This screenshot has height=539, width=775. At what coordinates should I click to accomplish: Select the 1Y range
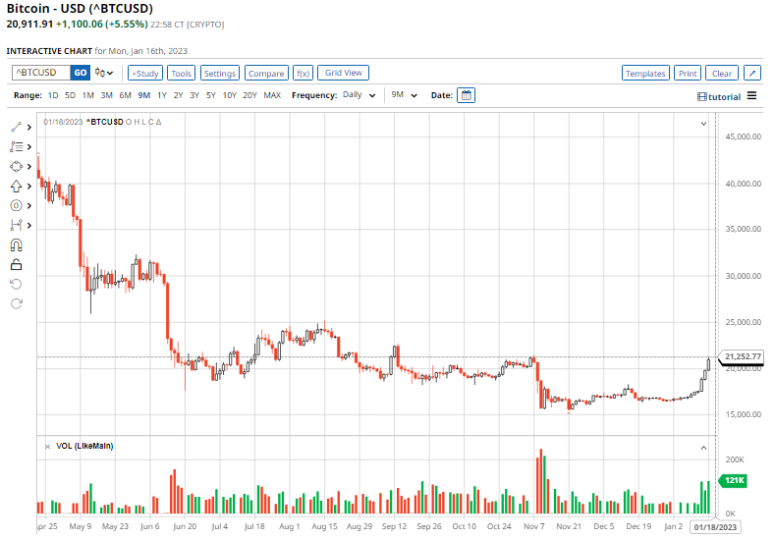click(162, 95)
